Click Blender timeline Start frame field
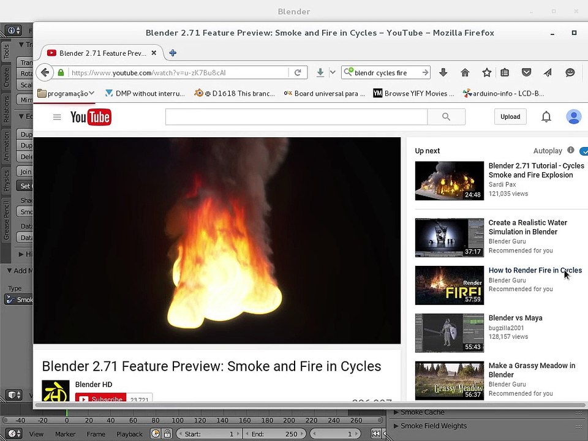 (209, 434)
